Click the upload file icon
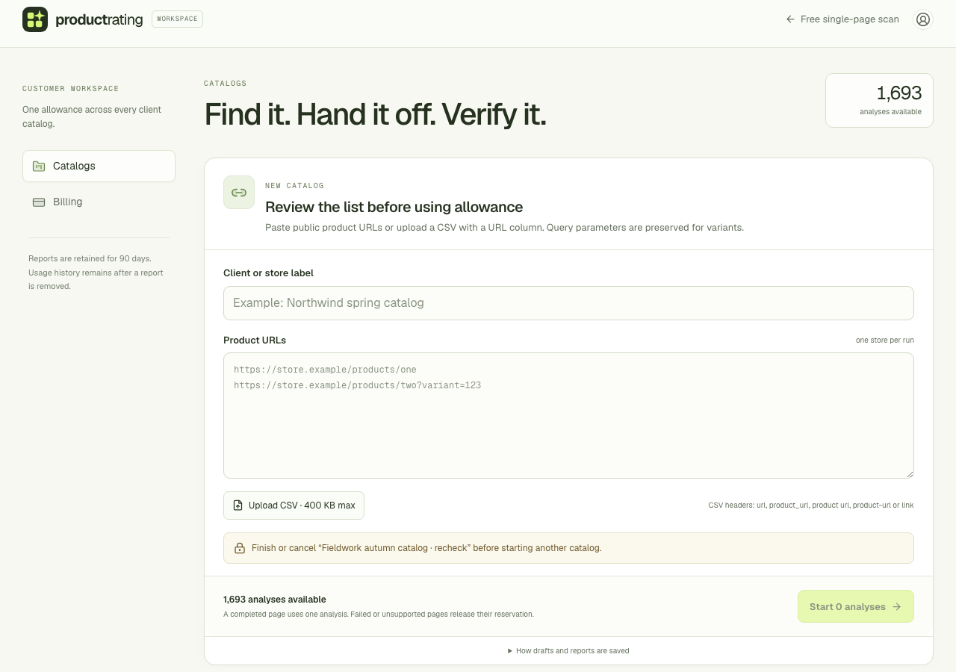This screenshot has height=672, width=956. tap(238, 505)
